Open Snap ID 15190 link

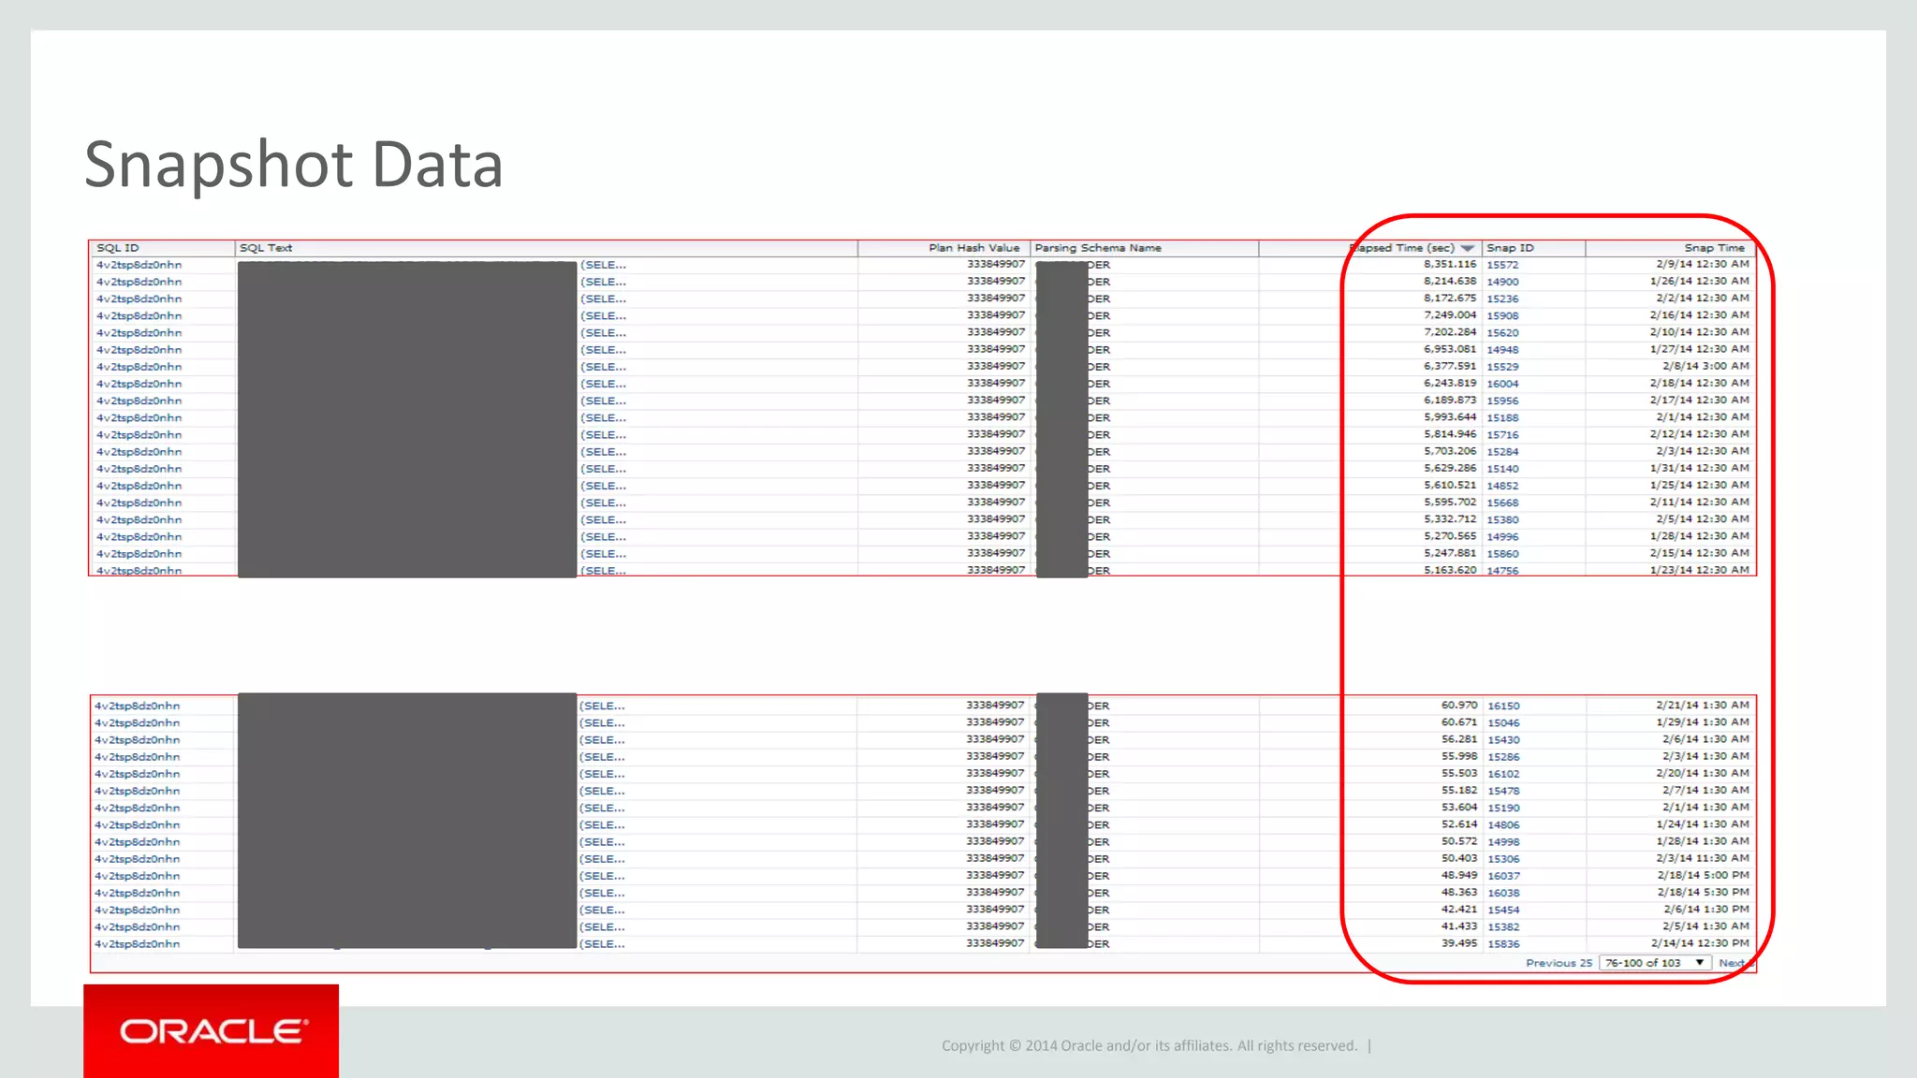pyautogui.click(x=1503, y=808)
